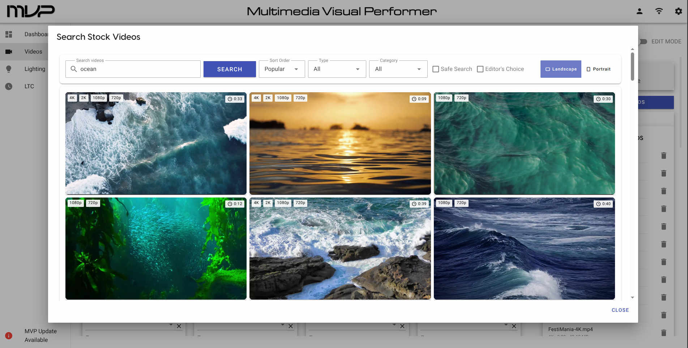
Task: Select the sunset ocean video thumbnail
Action: pos(340,143)
